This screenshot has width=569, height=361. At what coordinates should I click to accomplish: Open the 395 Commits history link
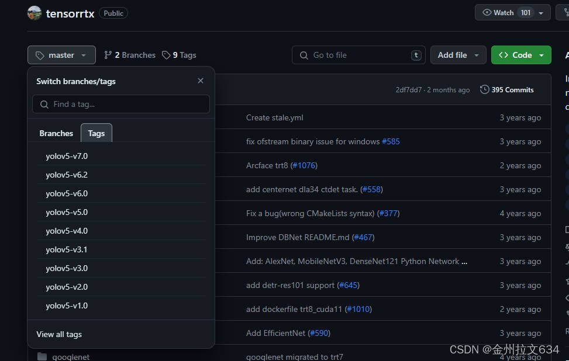[x=507, y=89]
